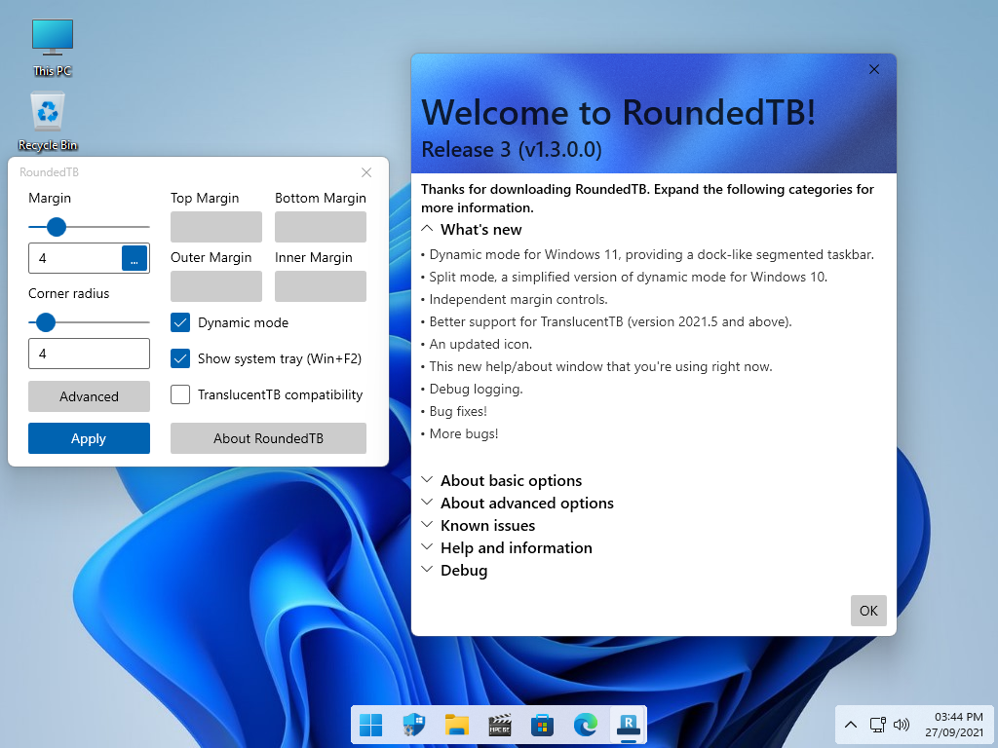Viewport: 998px width, 748px height.
Task: Adjust the Corner radius slider thumb
Action: [46, 321]
